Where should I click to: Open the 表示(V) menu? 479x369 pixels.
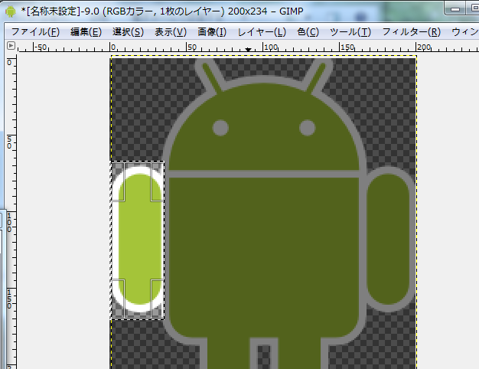(171, 32)
